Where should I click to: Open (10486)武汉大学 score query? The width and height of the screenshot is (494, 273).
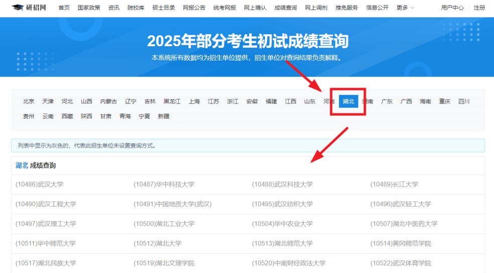pos(39,185)
